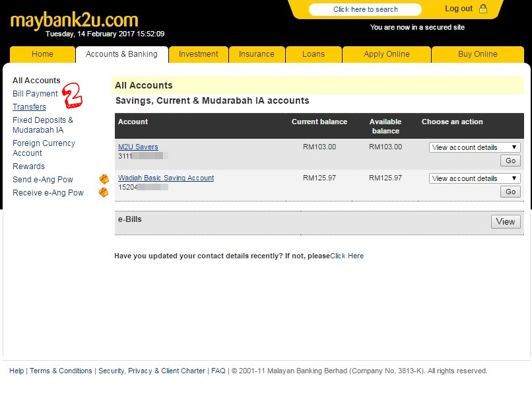Click the e-Bills View button

[506, 222]
